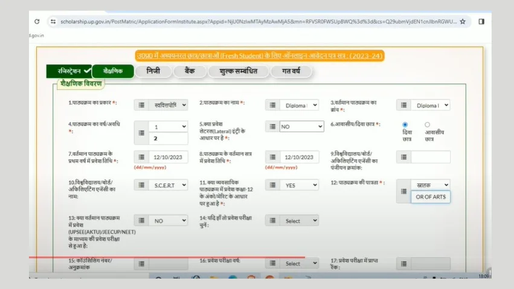Click first year admission date field 12/10/2023
This screenshot has width=514, height=289.
168,157
